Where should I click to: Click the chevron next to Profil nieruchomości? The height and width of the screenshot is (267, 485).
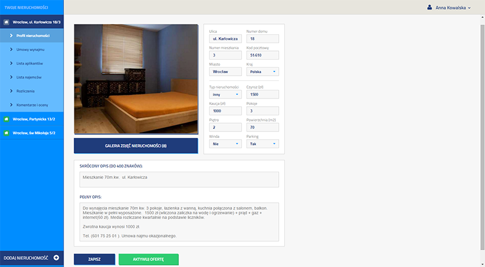[x=11, y=35]
